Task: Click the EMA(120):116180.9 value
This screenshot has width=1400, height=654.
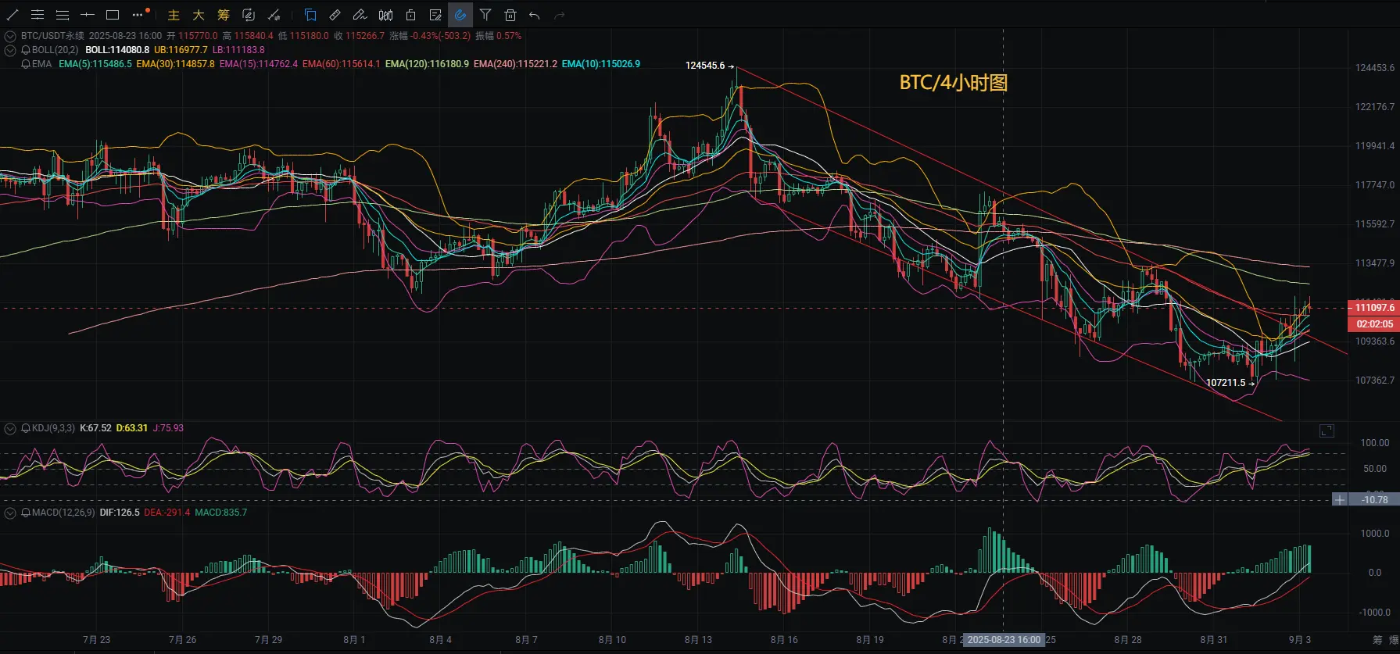Action: pyautogui.click(x=427, y=64)
